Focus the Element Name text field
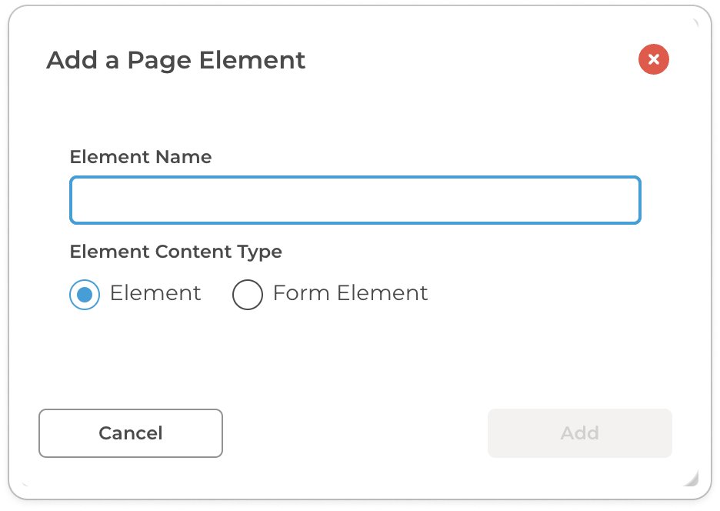Viewport: 720px width, 511px height. tap(355, 200)
